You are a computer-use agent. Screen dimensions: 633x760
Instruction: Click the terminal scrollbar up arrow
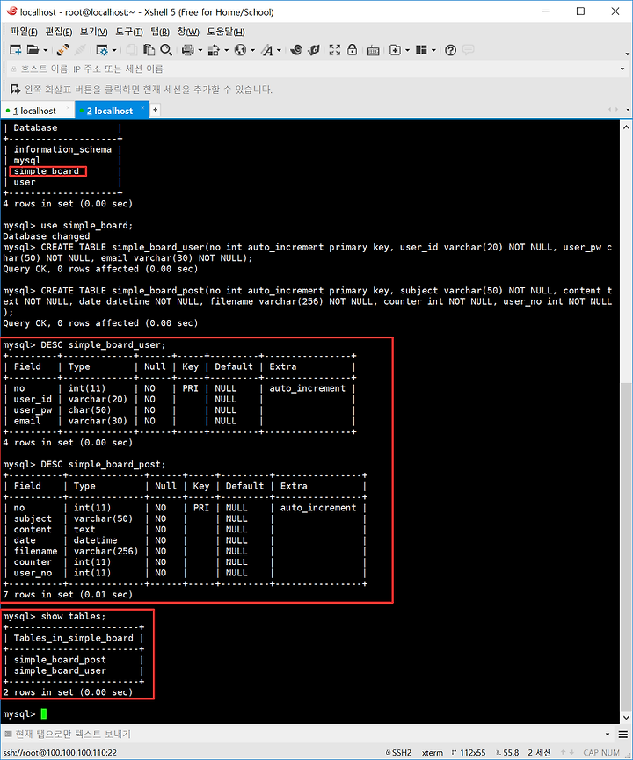626,127
